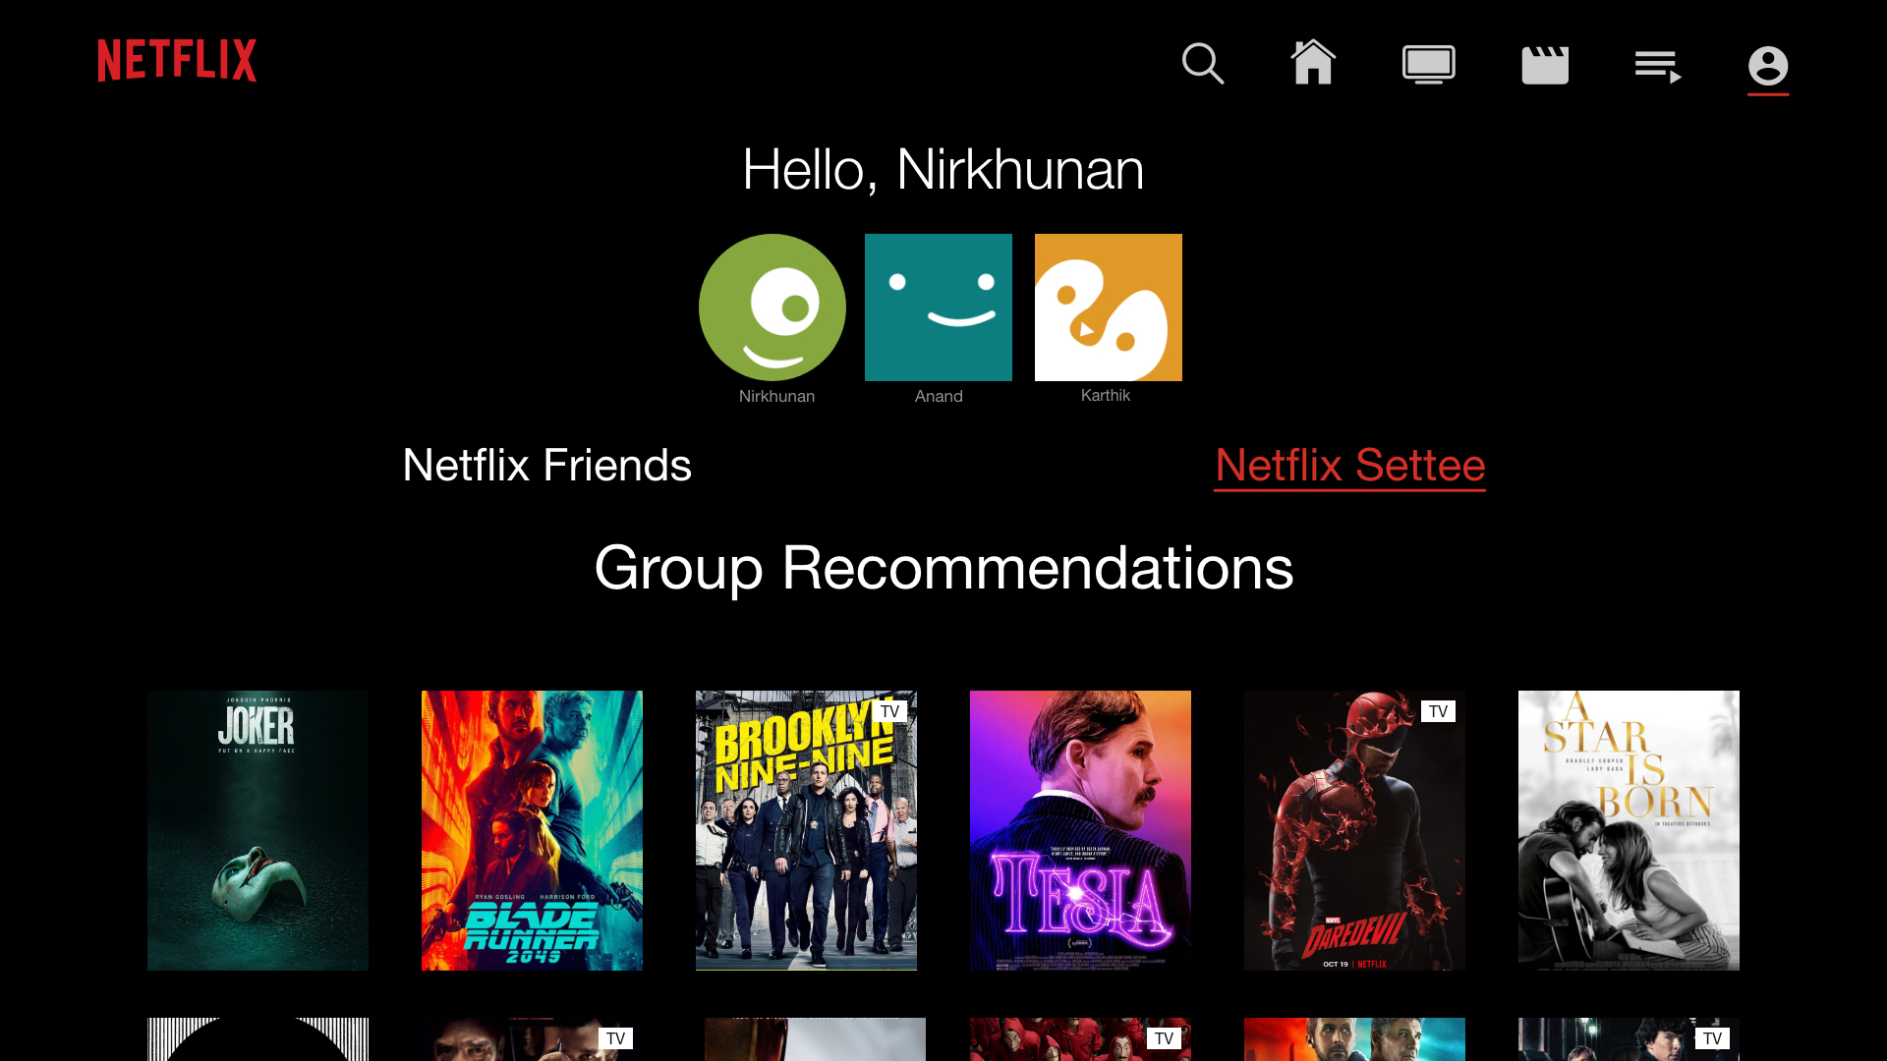1887x1061 pixels.
Task: Click the TV badge on Daredevil poster
Action: pyautogui.click(x=1438, y=711)
